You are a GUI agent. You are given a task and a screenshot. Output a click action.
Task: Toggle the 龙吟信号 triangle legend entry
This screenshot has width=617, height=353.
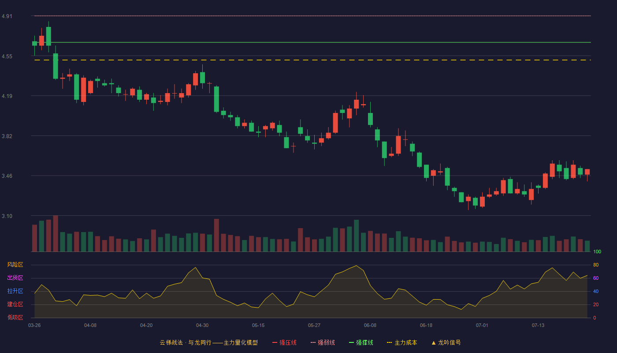click(x=446, y=342)
